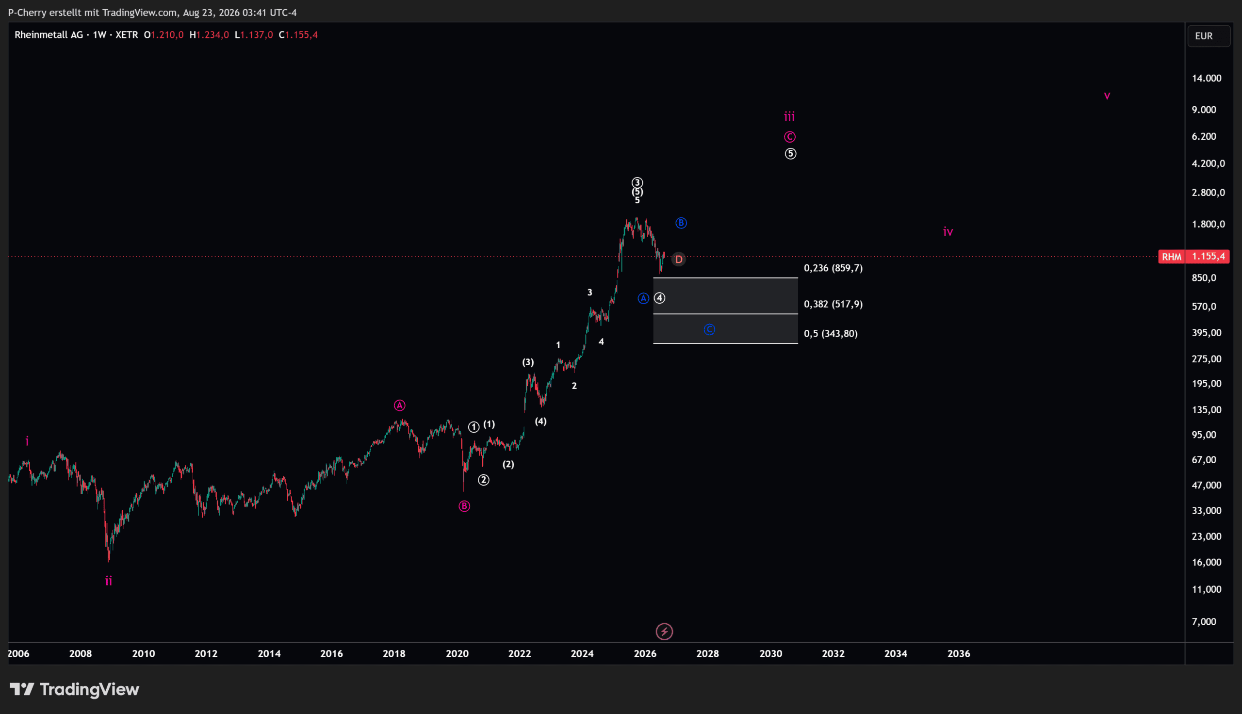
Task: Click the 11,000 price axis label
Action: click(1207, 589)
